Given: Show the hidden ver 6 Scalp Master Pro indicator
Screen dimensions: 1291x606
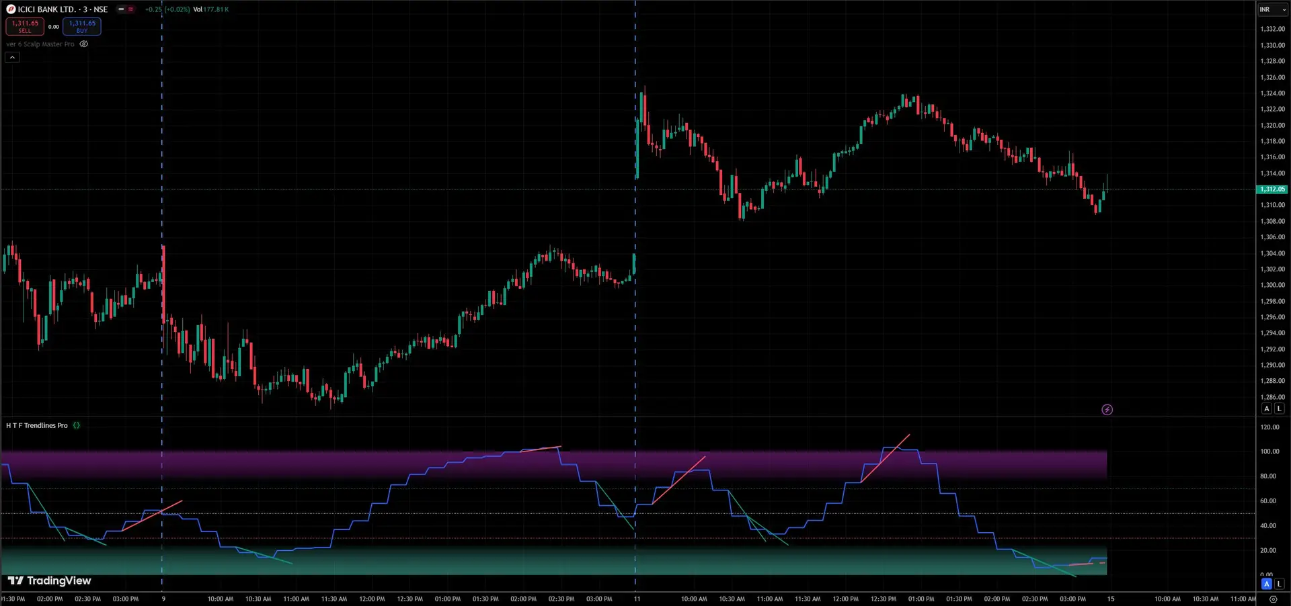Looking at the screenshot, I should tap(84, 44).
